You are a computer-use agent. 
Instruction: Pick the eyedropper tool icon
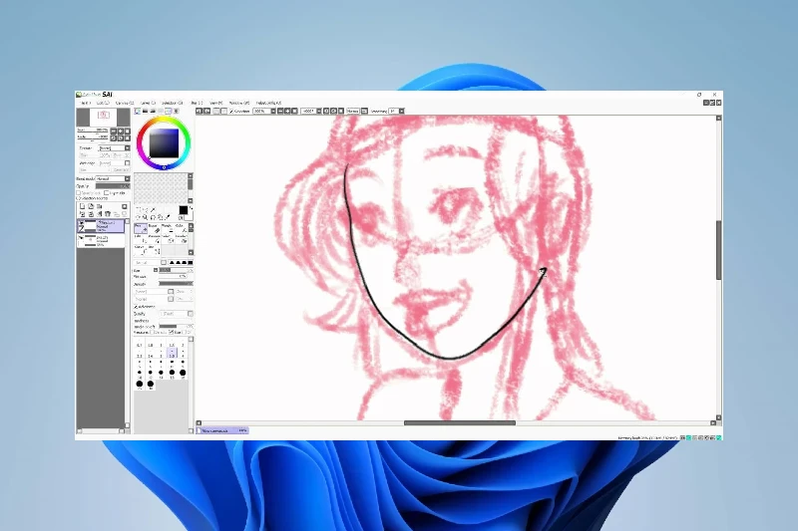(x=169, y=217)
